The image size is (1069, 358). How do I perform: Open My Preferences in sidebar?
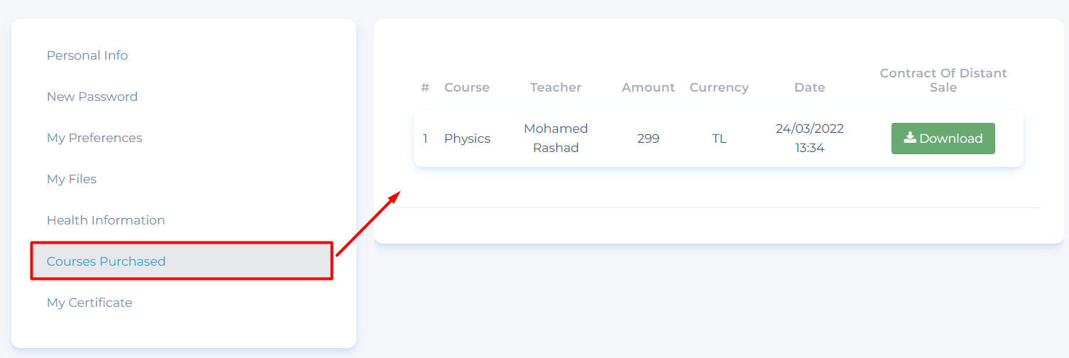94,138
